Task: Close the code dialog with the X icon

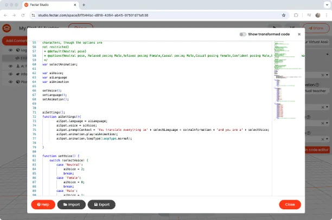Action: coord(298,34)
